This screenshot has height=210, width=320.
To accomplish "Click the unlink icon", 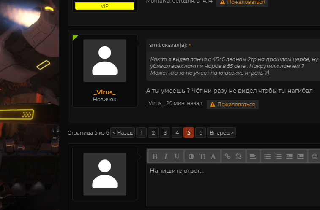I will [x=238, y=156].
